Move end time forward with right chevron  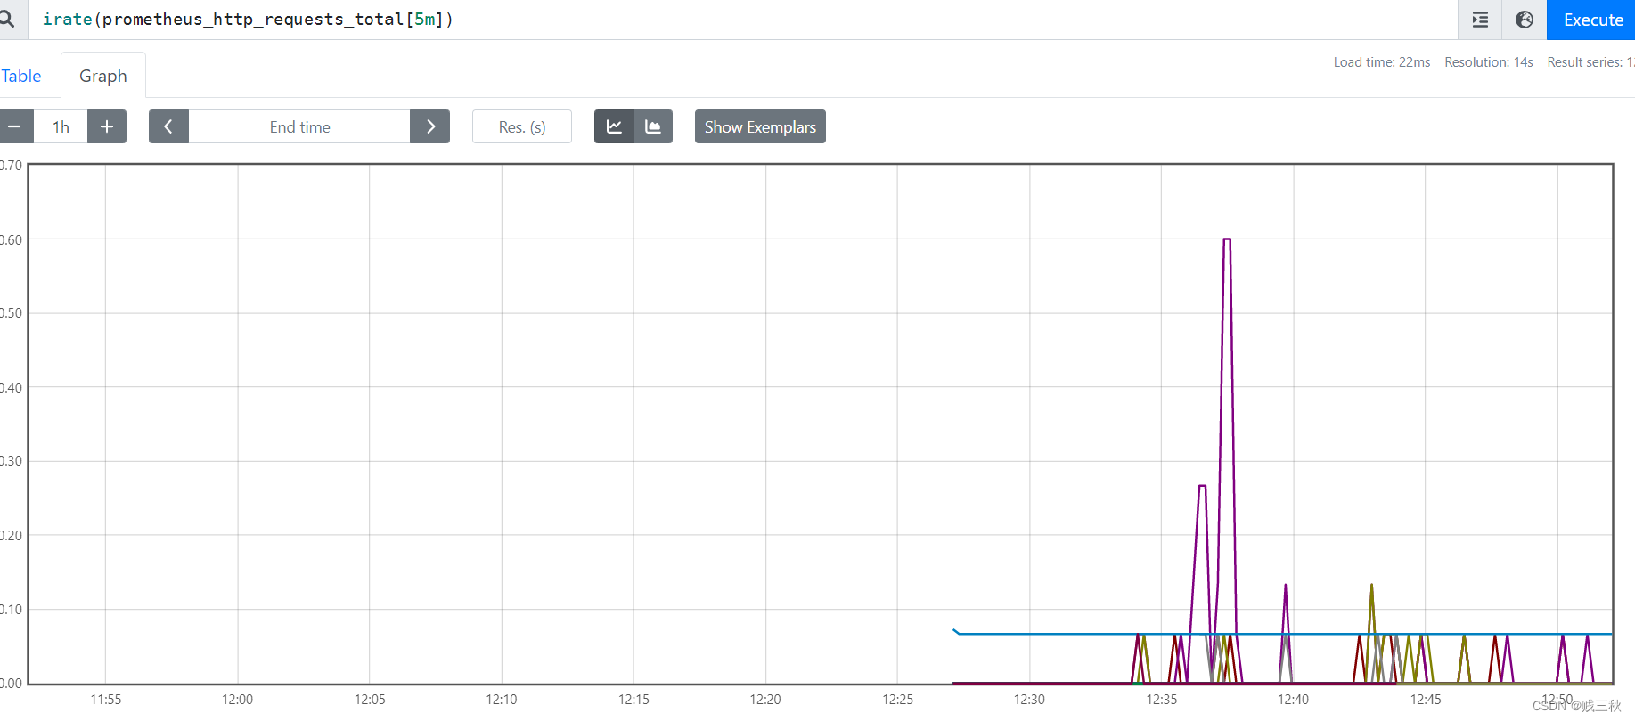[430, 126]
